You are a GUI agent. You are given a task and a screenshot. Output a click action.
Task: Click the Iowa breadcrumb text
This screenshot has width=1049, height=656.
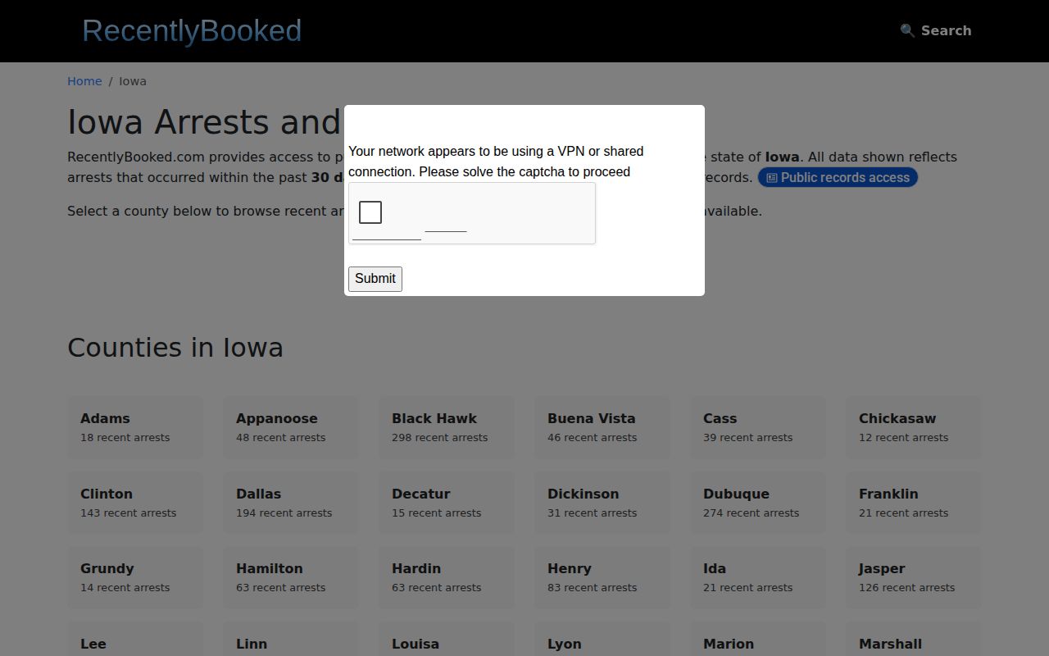click(133, 81)
